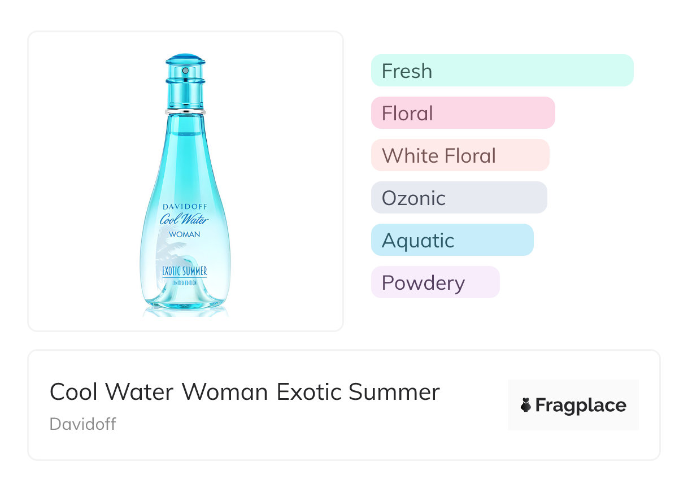Viewport: 688px width, 488px height.
Task: Click the Fragplace wordmark text
Action: point(580,406)
